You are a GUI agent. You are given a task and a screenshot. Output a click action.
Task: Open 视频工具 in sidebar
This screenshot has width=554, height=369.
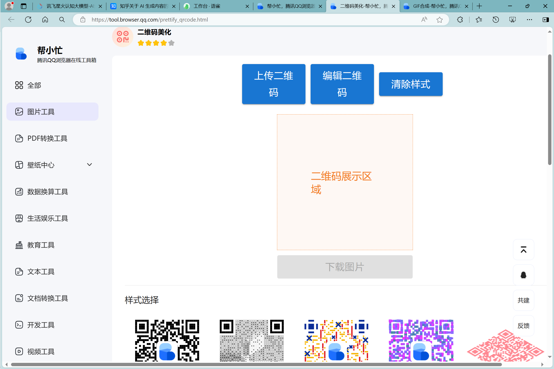(52, 352)
